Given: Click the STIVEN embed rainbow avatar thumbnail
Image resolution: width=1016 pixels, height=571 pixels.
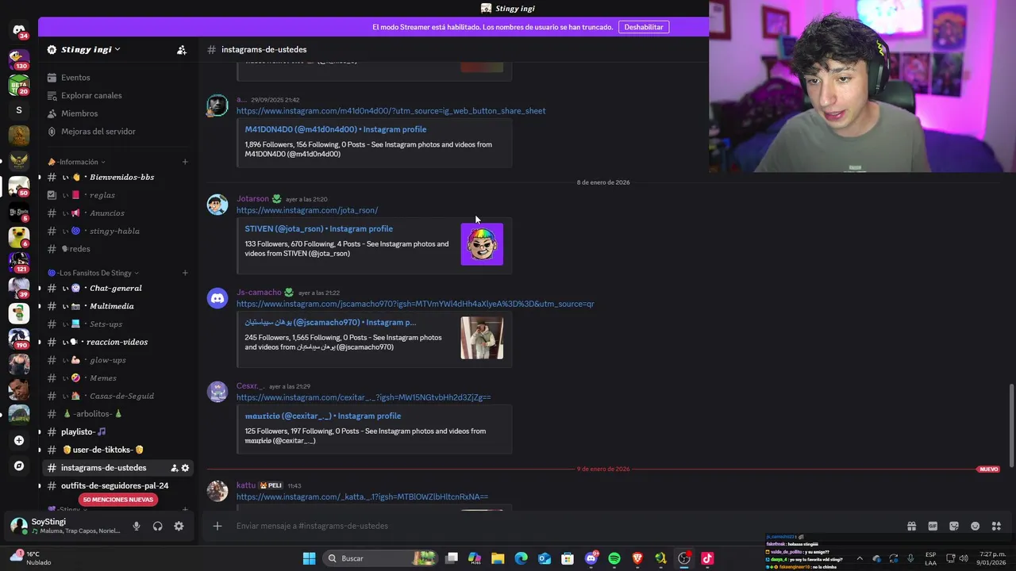Looking at the screenshot, I should click(x=482, y=244).
